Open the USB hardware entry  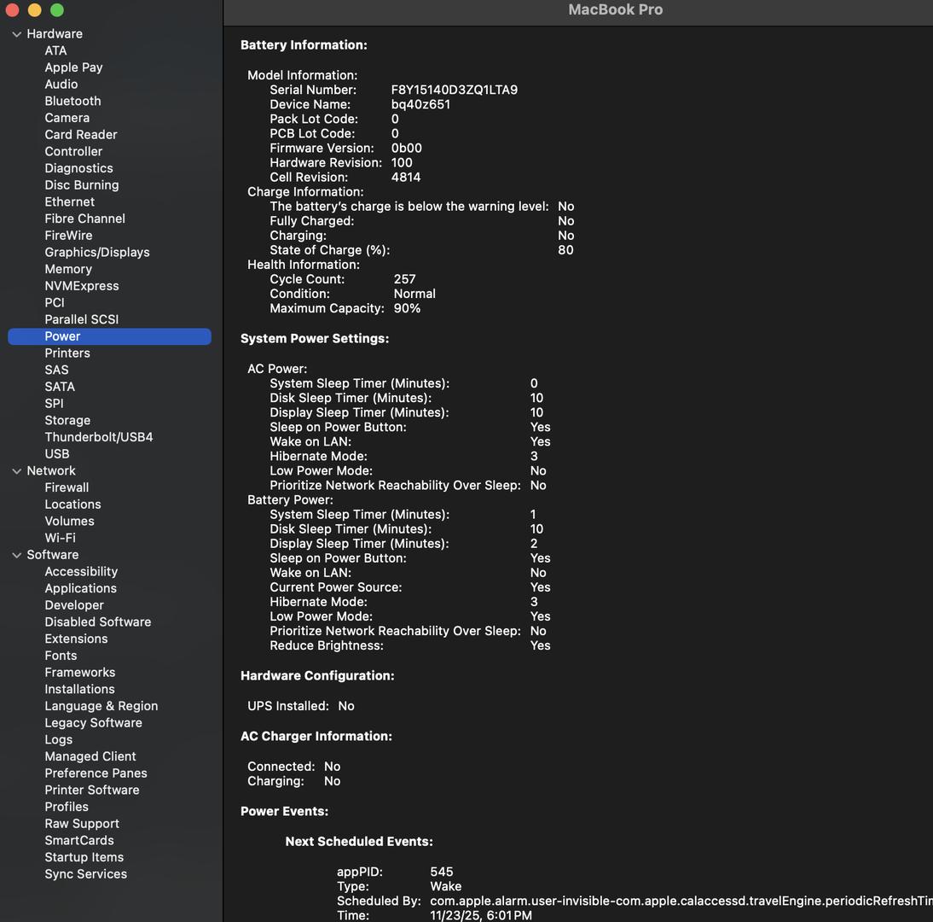click(x=57, y=454)
